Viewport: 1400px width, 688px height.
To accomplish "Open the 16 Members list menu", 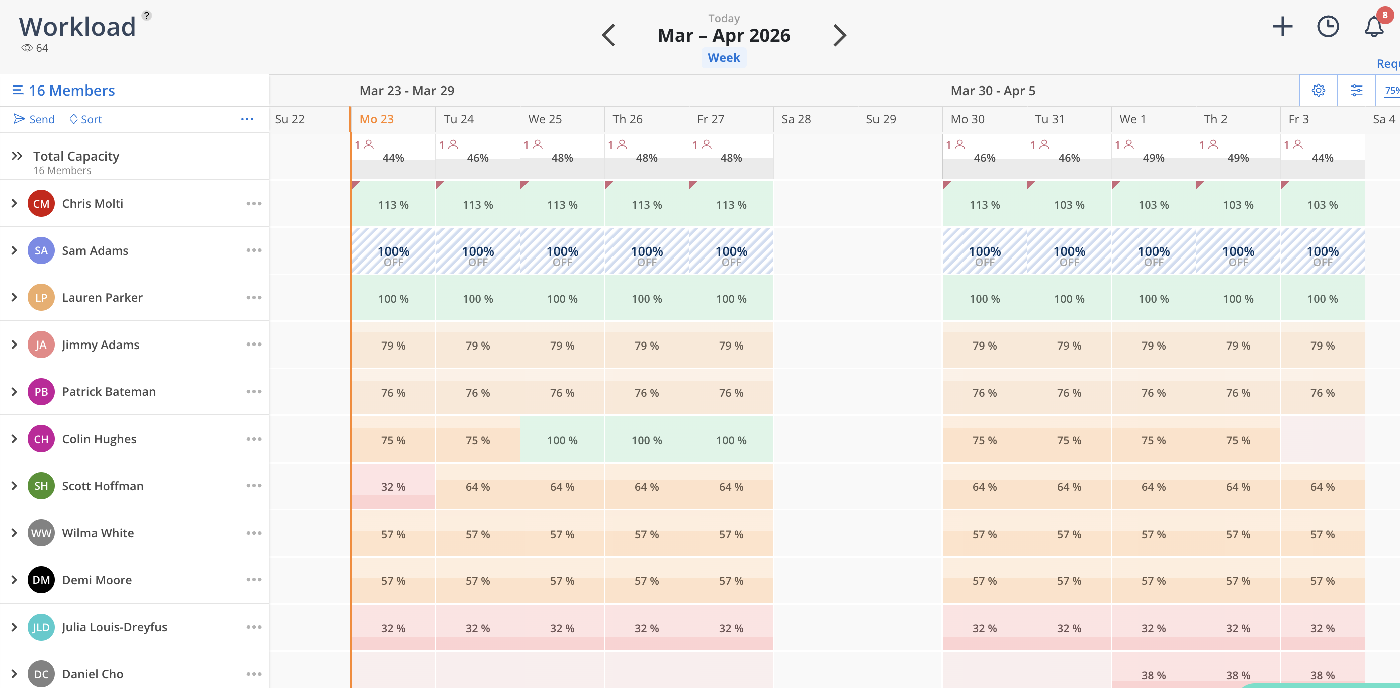I will click(63, 90).
